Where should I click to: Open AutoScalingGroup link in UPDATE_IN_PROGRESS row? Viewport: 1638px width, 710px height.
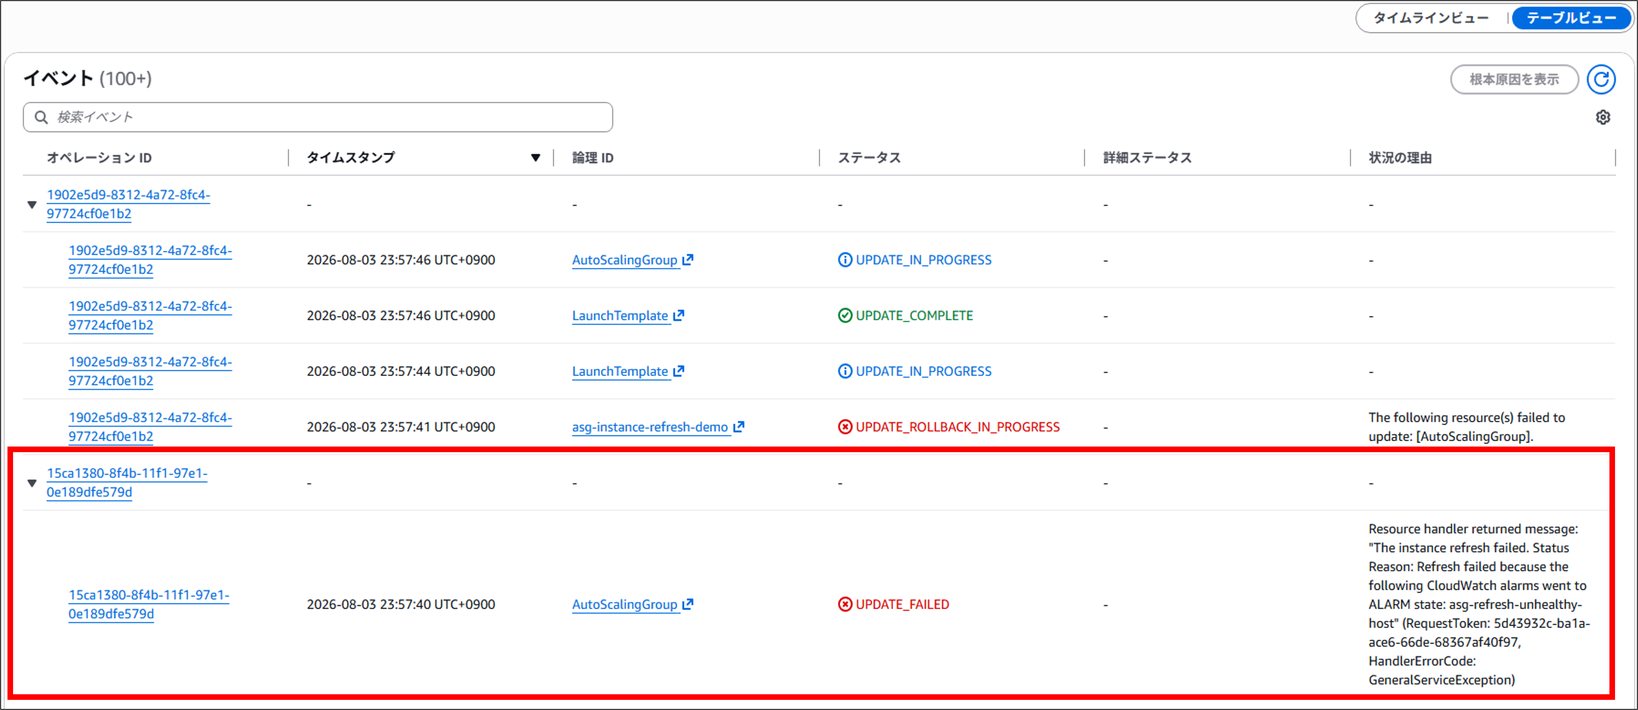click(624, 260)
